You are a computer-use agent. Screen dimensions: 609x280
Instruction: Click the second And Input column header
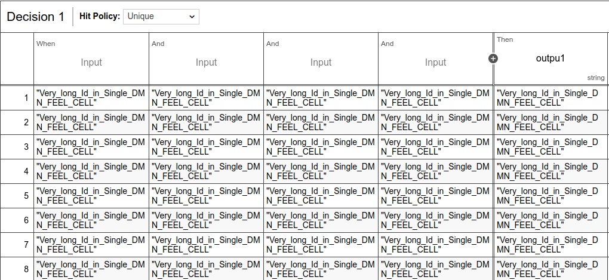[x=321, y=59]
